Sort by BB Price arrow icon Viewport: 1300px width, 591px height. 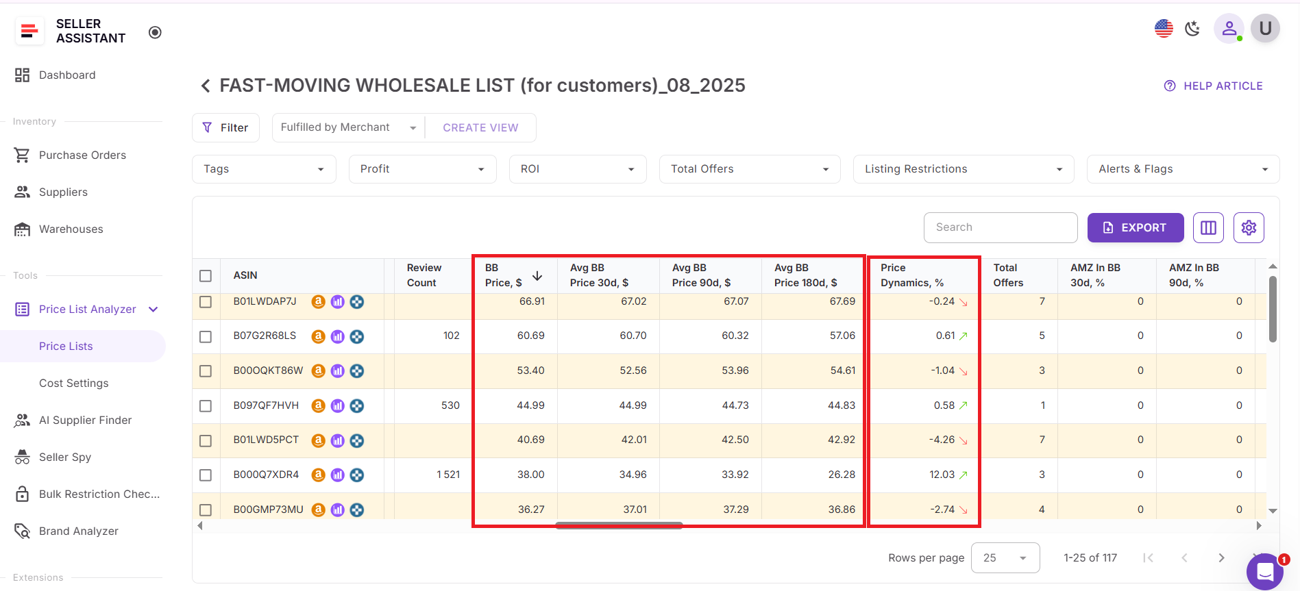pyautogui.click(x=537, y=276)
